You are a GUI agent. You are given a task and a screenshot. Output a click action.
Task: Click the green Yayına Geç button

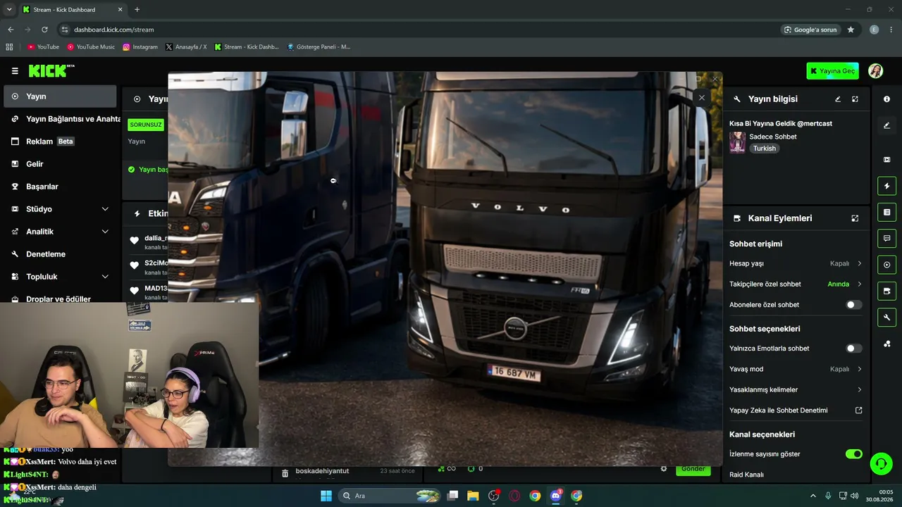click(x=833, y=70)
